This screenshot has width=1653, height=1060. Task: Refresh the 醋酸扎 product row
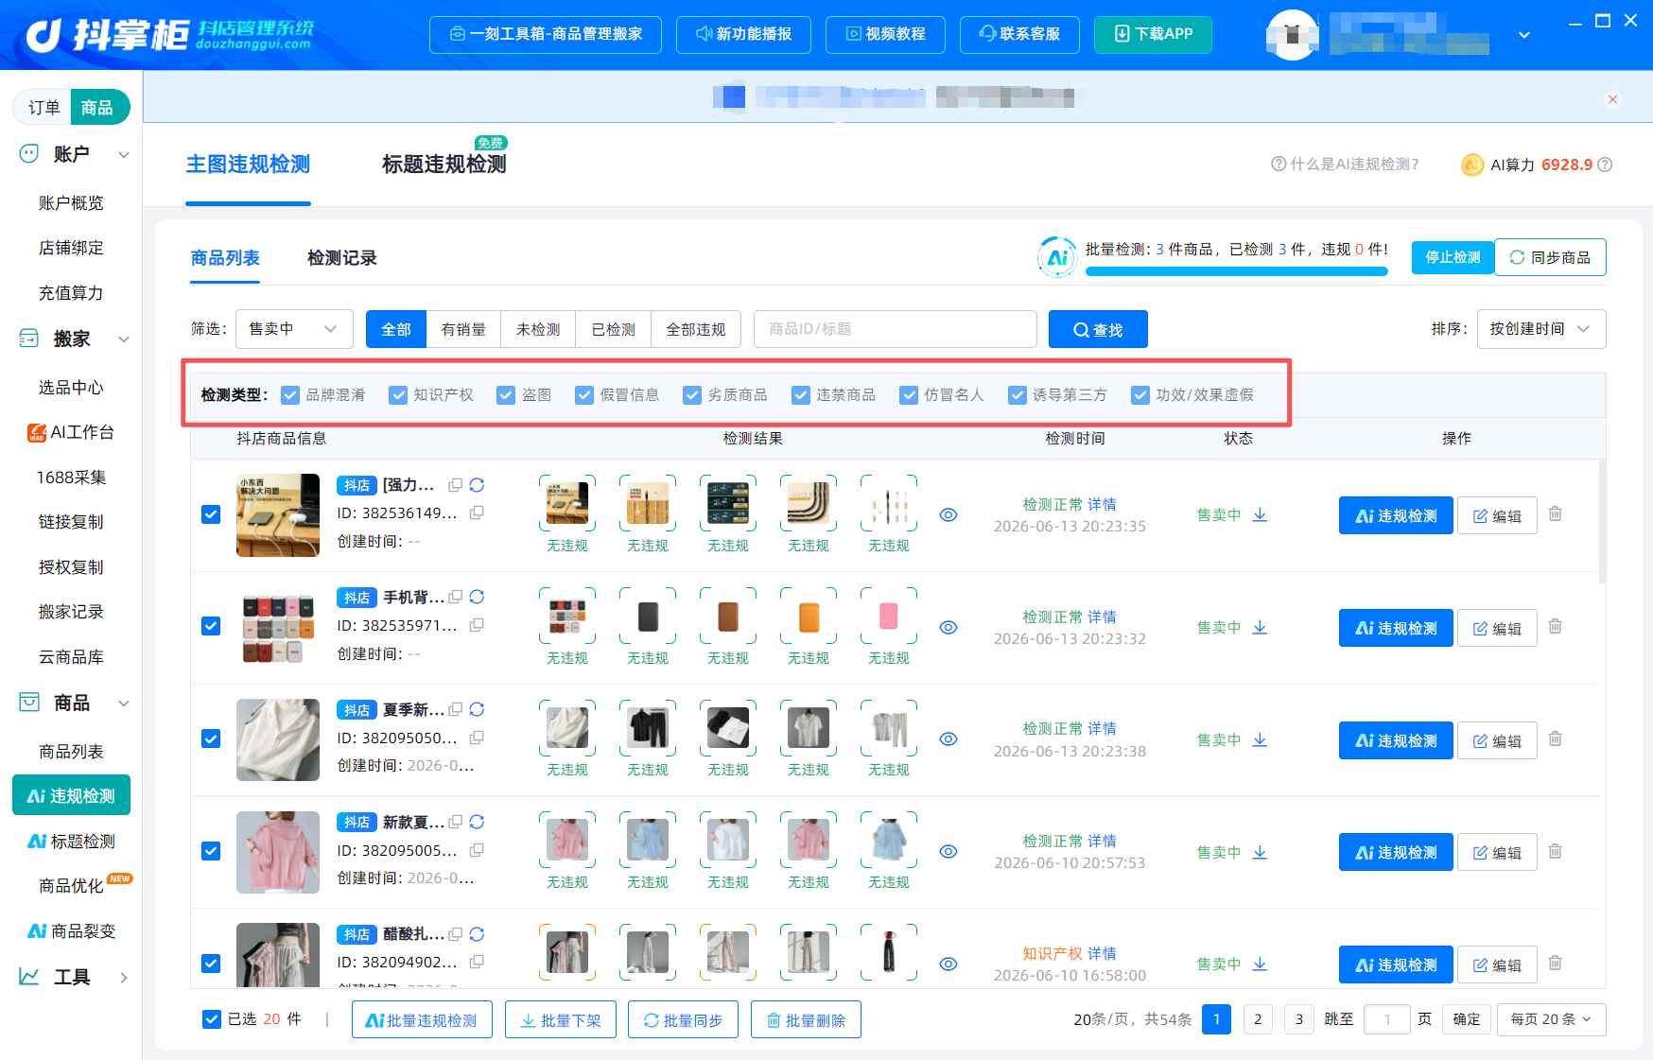[x=477, y=934]
